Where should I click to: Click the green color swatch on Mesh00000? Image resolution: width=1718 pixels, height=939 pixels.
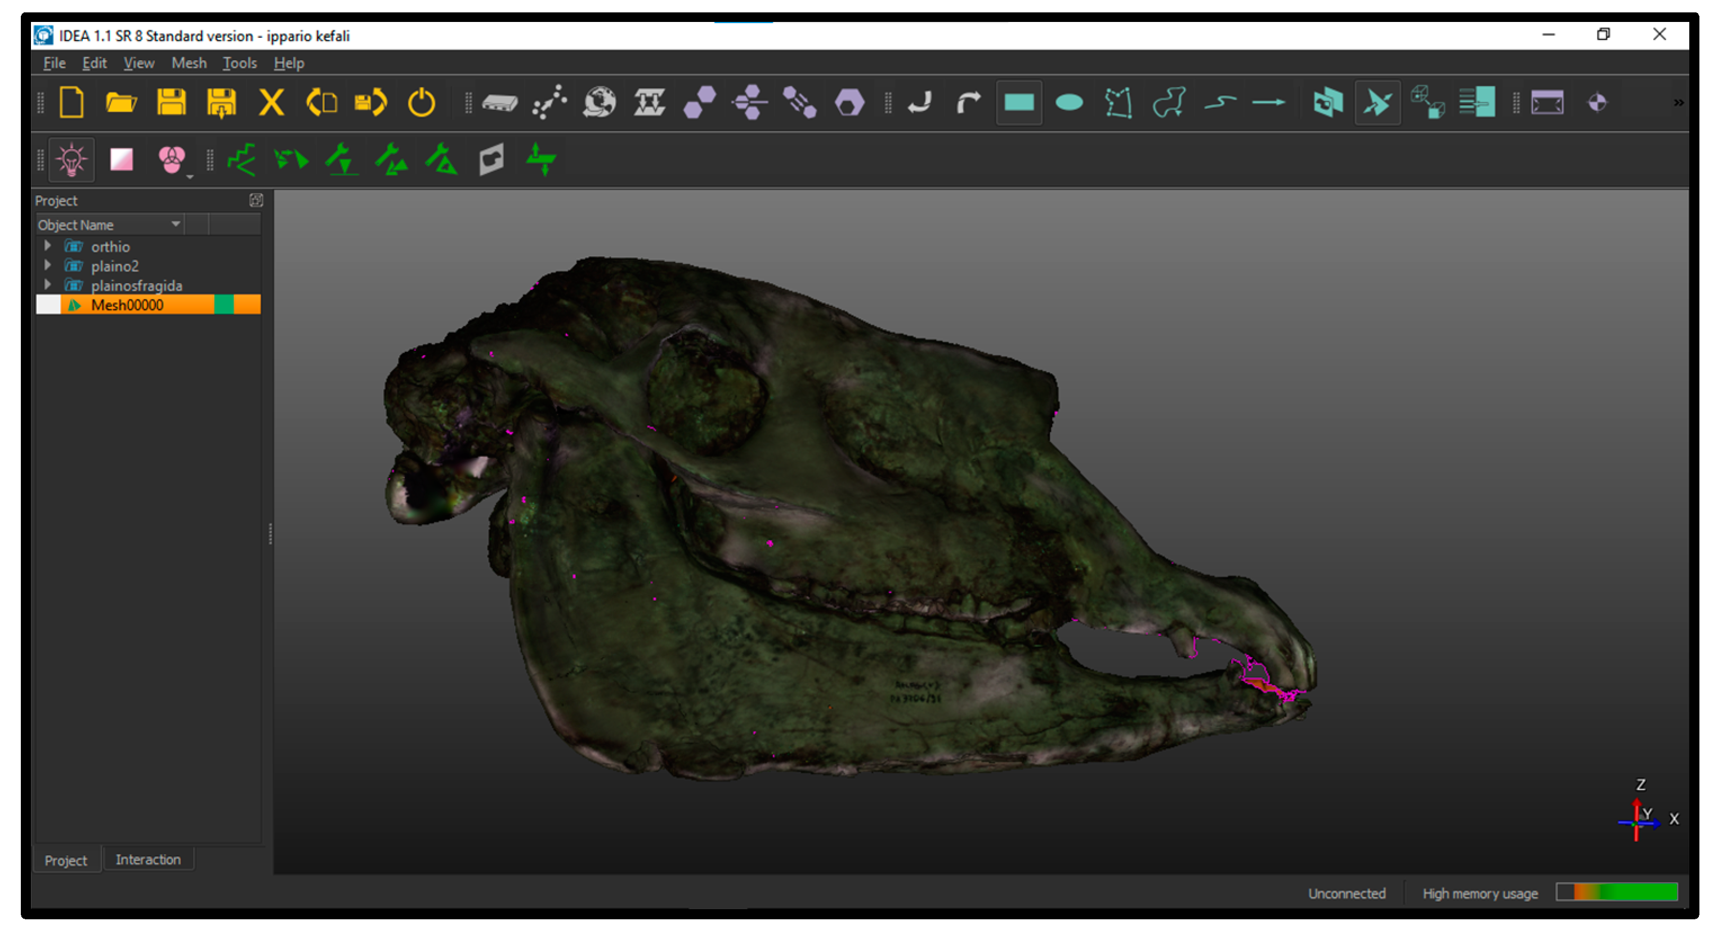224,305
